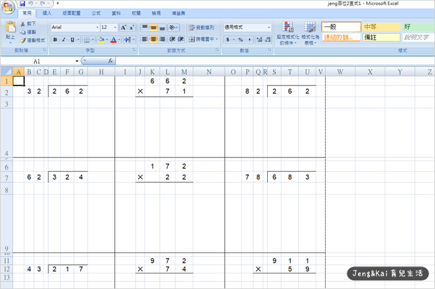Open the number format (通用格式) dropdown

tap(269, 27)
